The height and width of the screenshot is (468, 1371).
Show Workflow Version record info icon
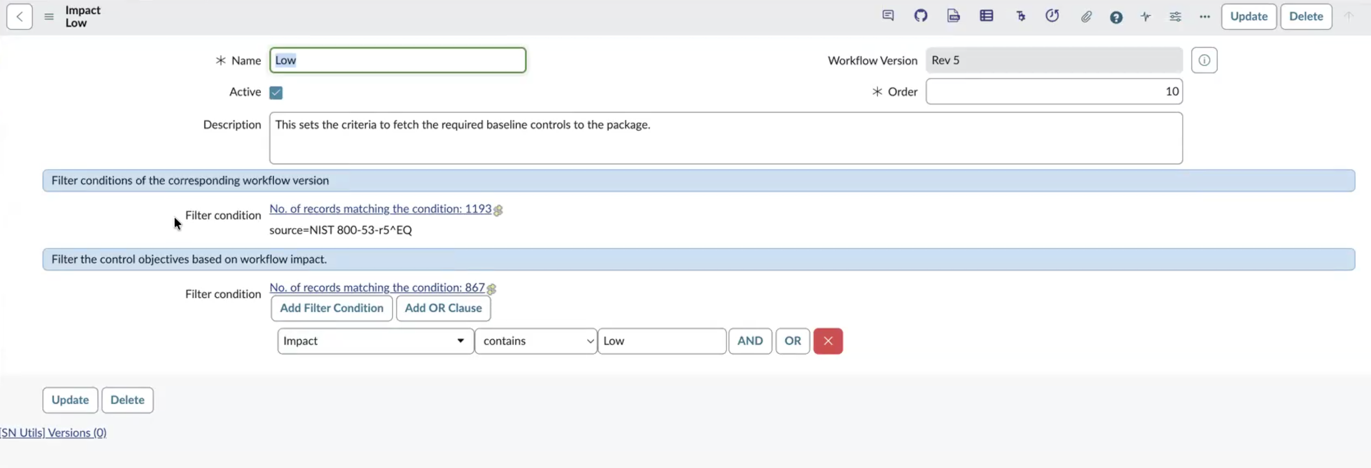click(x=1204, y=60)
